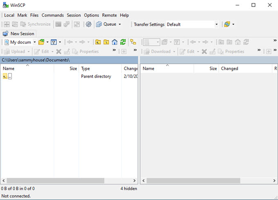Click the local Refresh green arrows icon
Viewport: 278px width, 200px height.
point(123,42)
